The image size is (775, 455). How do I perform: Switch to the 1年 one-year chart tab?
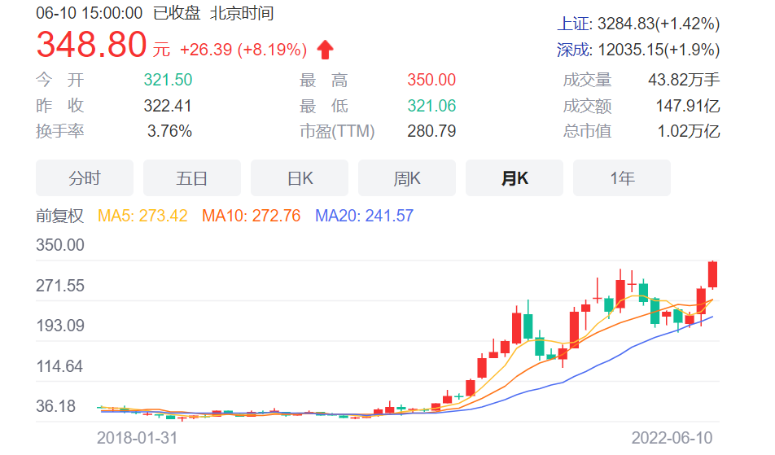(x=622, y=178)
